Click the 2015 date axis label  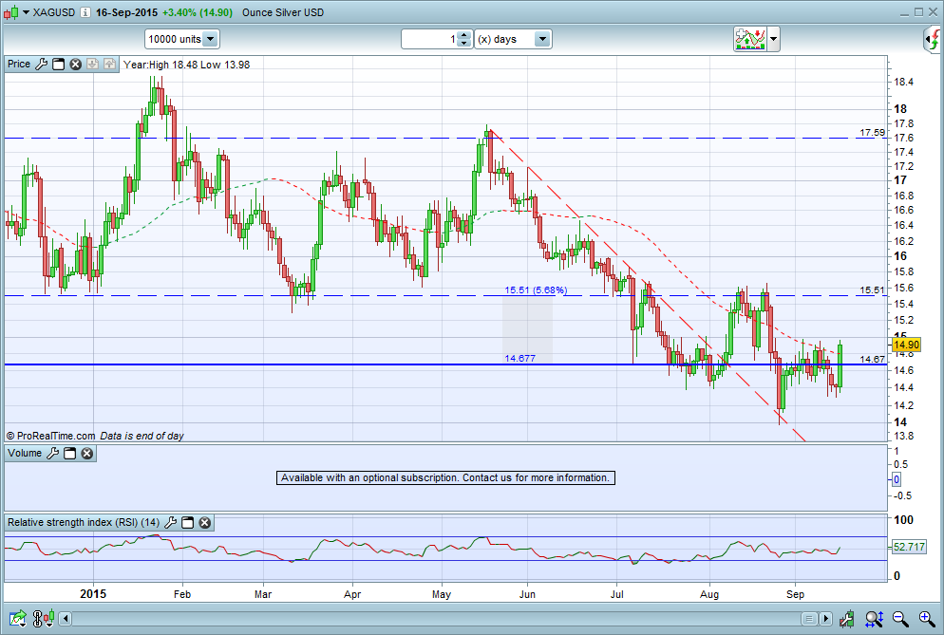[x=93, y=594]
